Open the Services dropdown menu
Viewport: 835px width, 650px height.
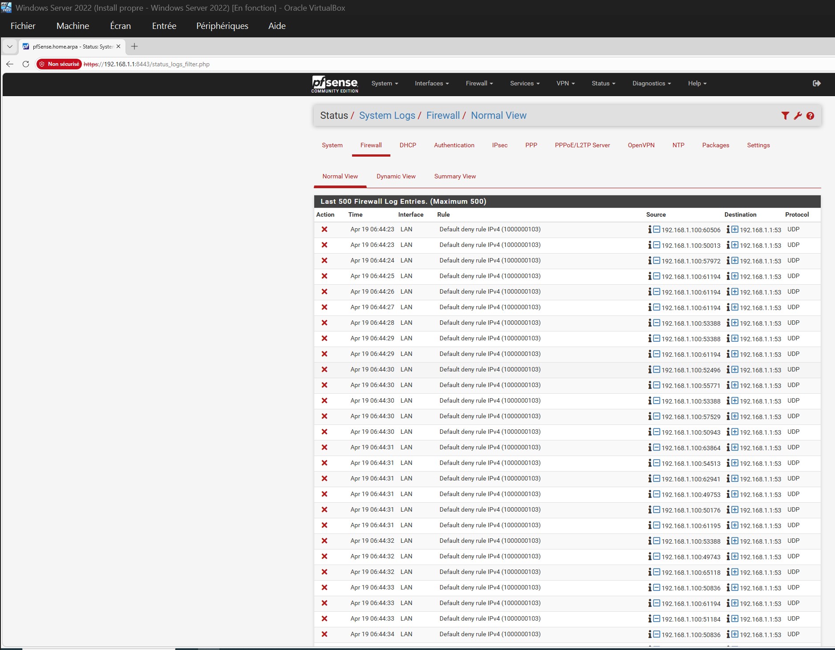pyautogui.click(x=525, y=84)
